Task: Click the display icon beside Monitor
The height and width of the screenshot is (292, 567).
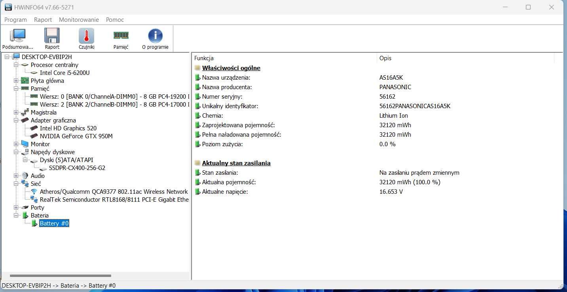Action: pos(25,144)
